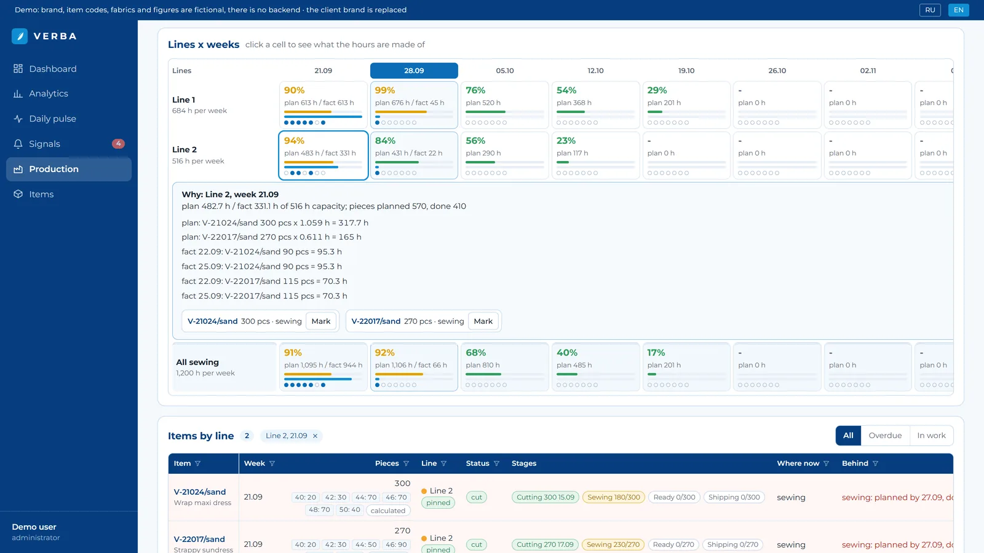The height and width of the screenshot is (553, 984).
Task: Click the VERBA feather logo icon
Action: 20,36
